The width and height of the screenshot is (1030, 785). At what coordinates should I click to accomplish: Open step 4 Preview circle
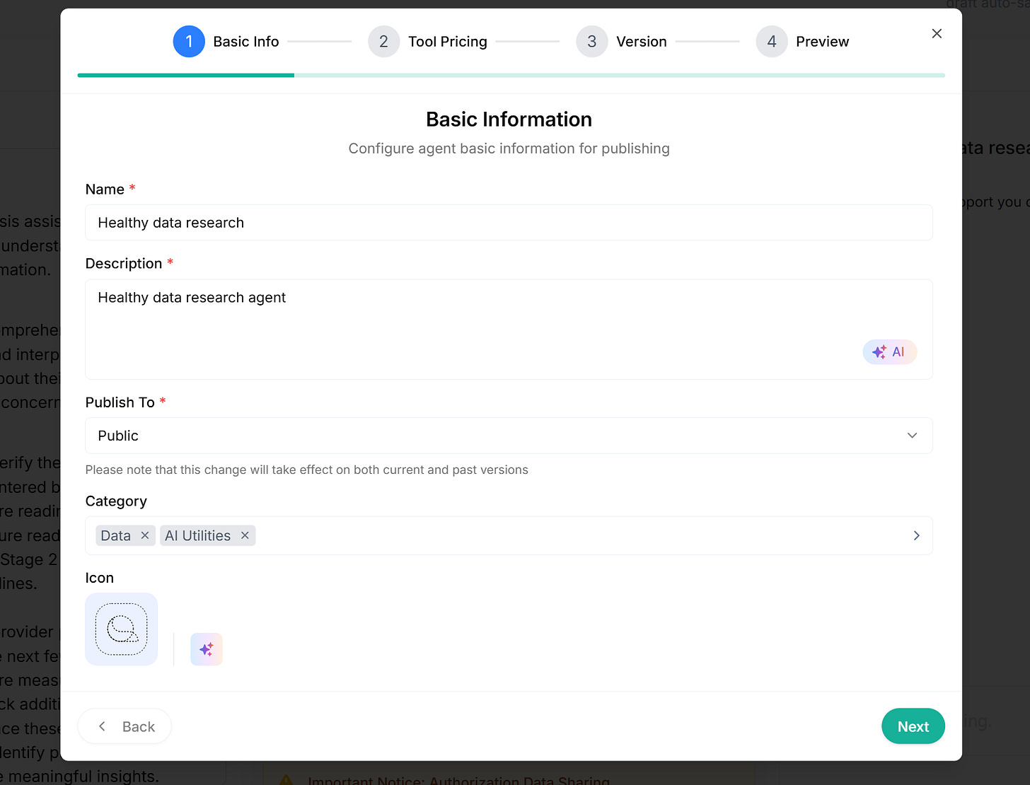tap(772, 42)
